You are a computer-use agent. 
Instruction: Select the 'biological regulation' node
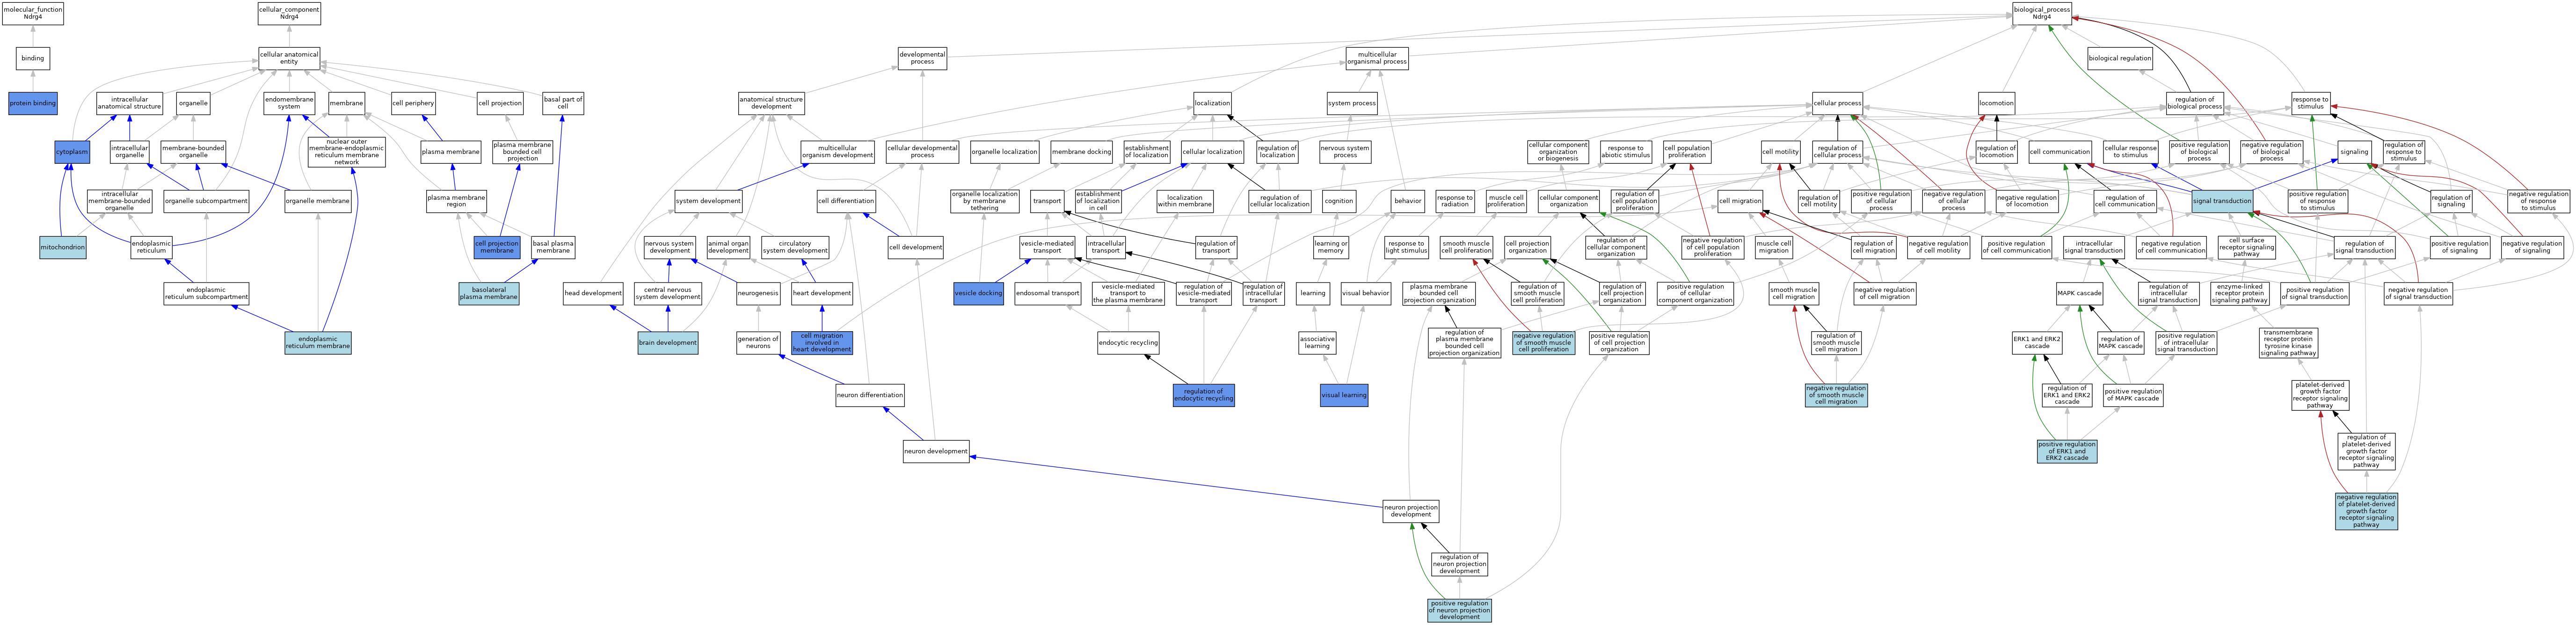pos(2120,58)
